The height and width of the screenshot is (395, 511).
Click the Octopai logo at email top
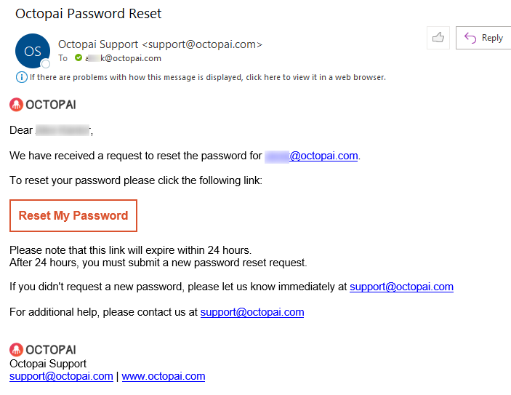click(43, 105)
